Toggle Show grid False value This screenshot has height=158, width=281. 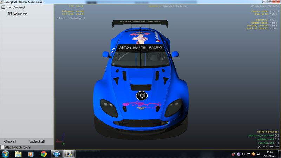click(274, 14)
